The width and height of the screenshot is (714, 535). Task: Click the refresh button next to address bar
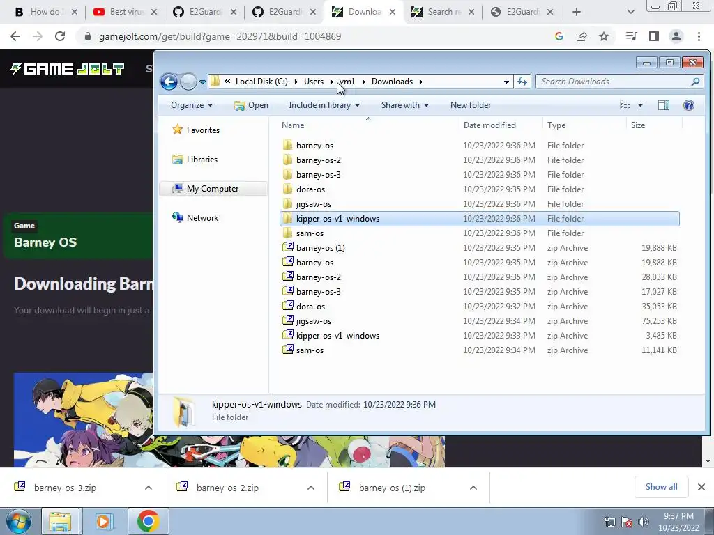point(522,82)
